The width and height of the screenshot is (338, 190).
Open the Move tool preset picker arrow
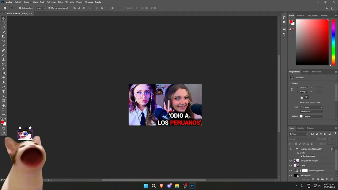click(16, 8)
